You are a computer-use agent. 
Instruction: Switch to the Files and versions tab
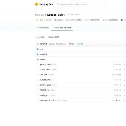[x=62, y=28]
